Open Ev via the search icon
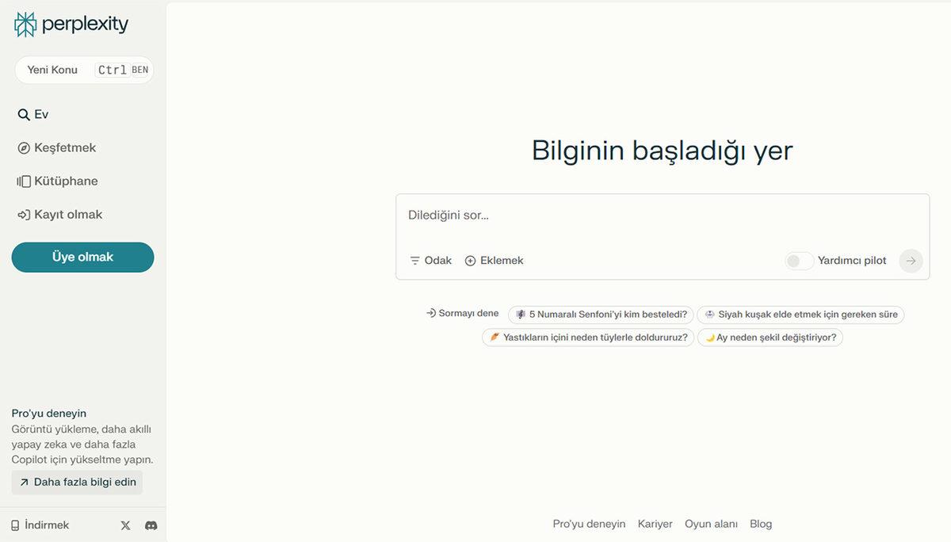This screenshot has width=951, height=542. click(x=23, y=113)
